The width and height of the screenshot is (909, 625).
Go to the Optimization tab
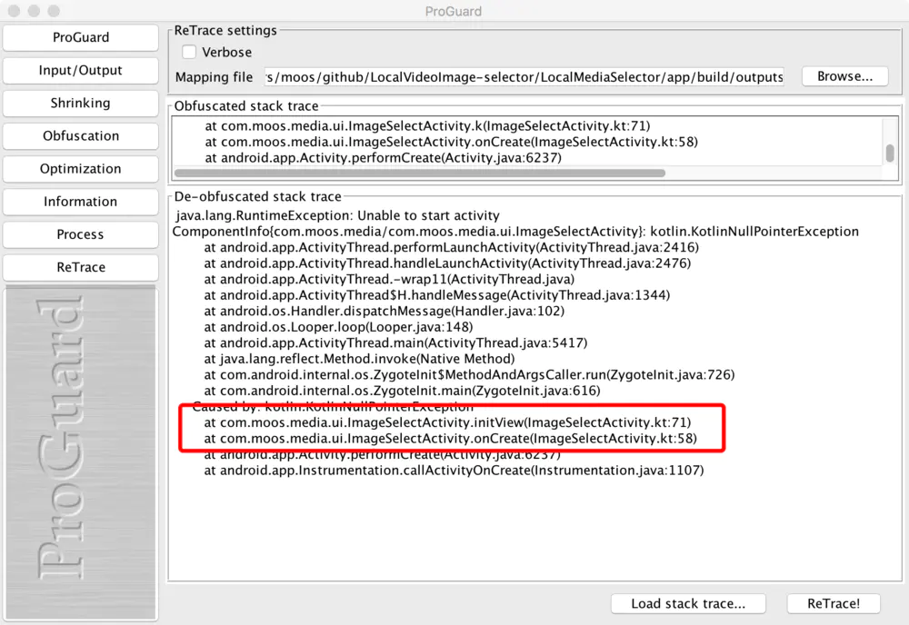[x=81, y=169]
